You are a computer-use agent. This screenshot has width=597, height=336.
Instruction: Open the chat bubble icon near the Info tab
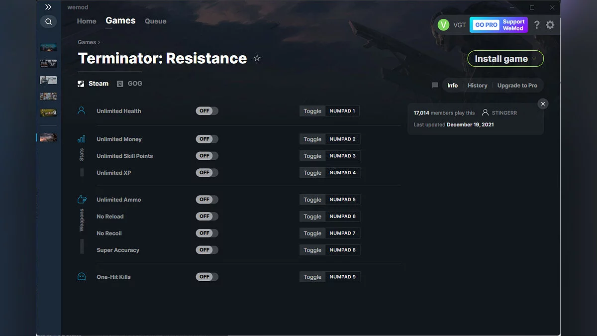434,85
